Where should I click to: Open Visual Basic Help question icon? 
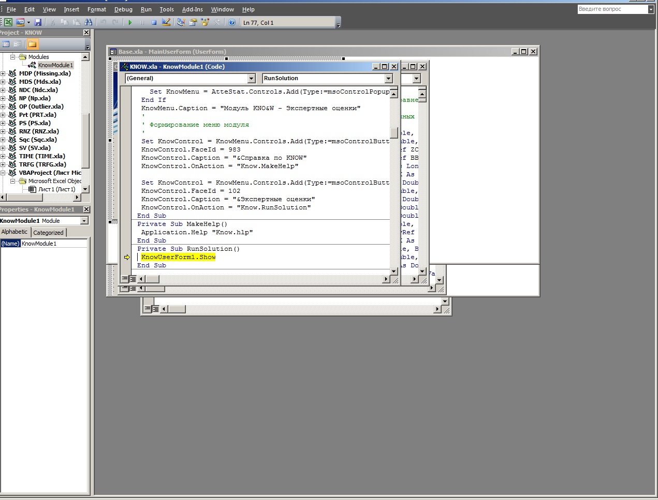[232, 22]
